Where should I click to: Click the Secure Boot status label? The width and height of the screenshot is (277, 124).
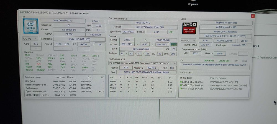(224, 61)
